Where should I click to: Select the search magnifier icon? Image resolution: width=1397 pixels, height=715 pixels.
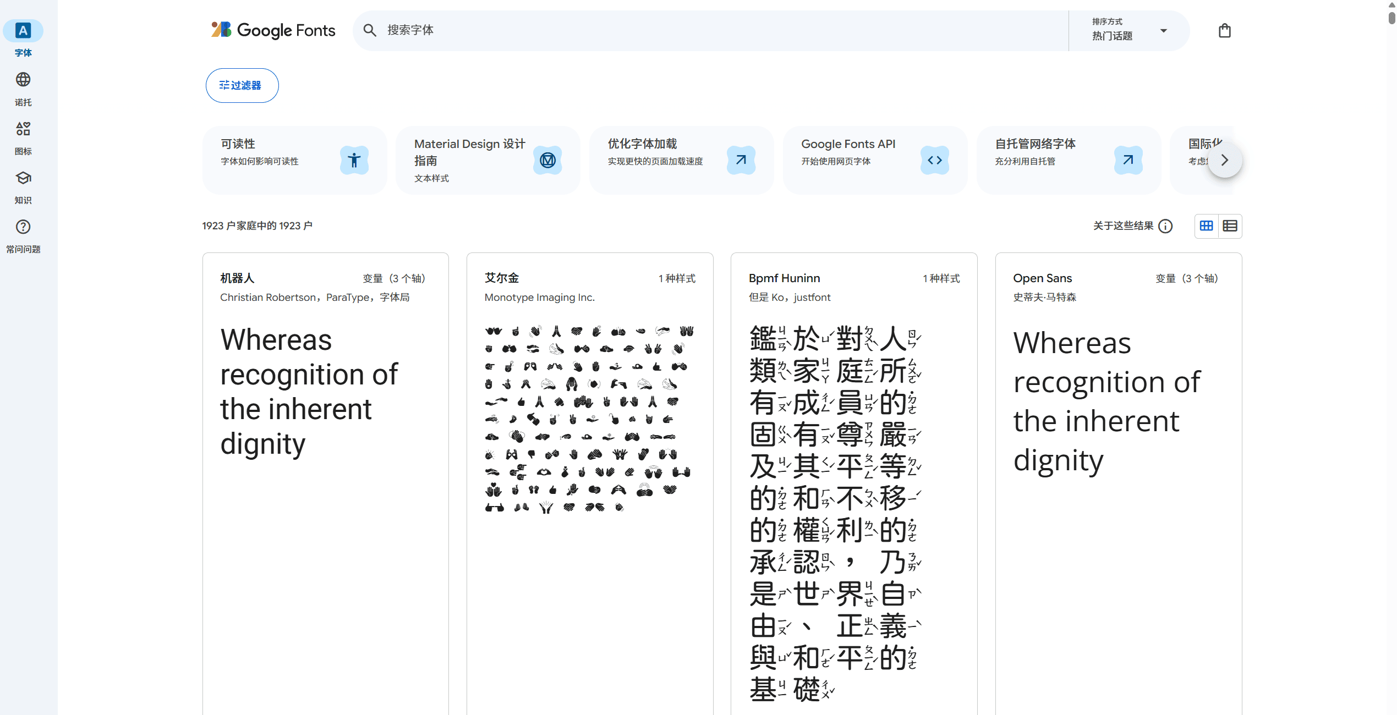370,30
